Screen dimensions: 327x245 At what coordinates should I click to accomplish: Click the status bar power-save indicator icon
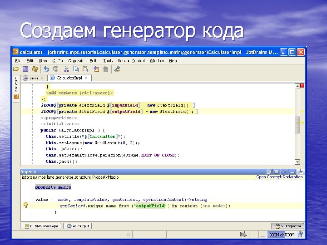pos(243,235)
